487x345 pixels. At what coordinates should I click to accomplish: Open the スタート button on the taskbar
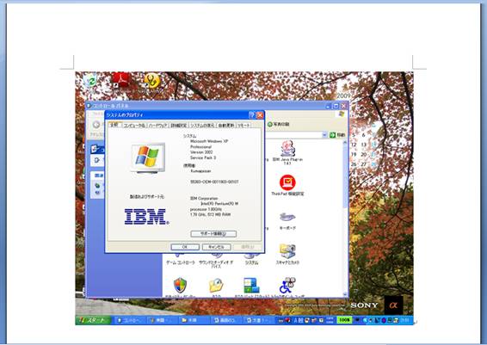93,320
